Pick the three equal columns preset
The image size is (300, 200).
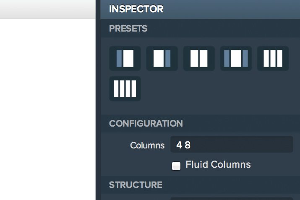click(x=273, y=58)
